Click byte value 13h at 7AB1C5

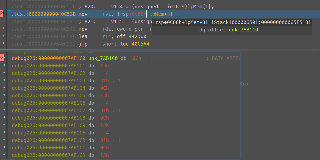[105, 95]
